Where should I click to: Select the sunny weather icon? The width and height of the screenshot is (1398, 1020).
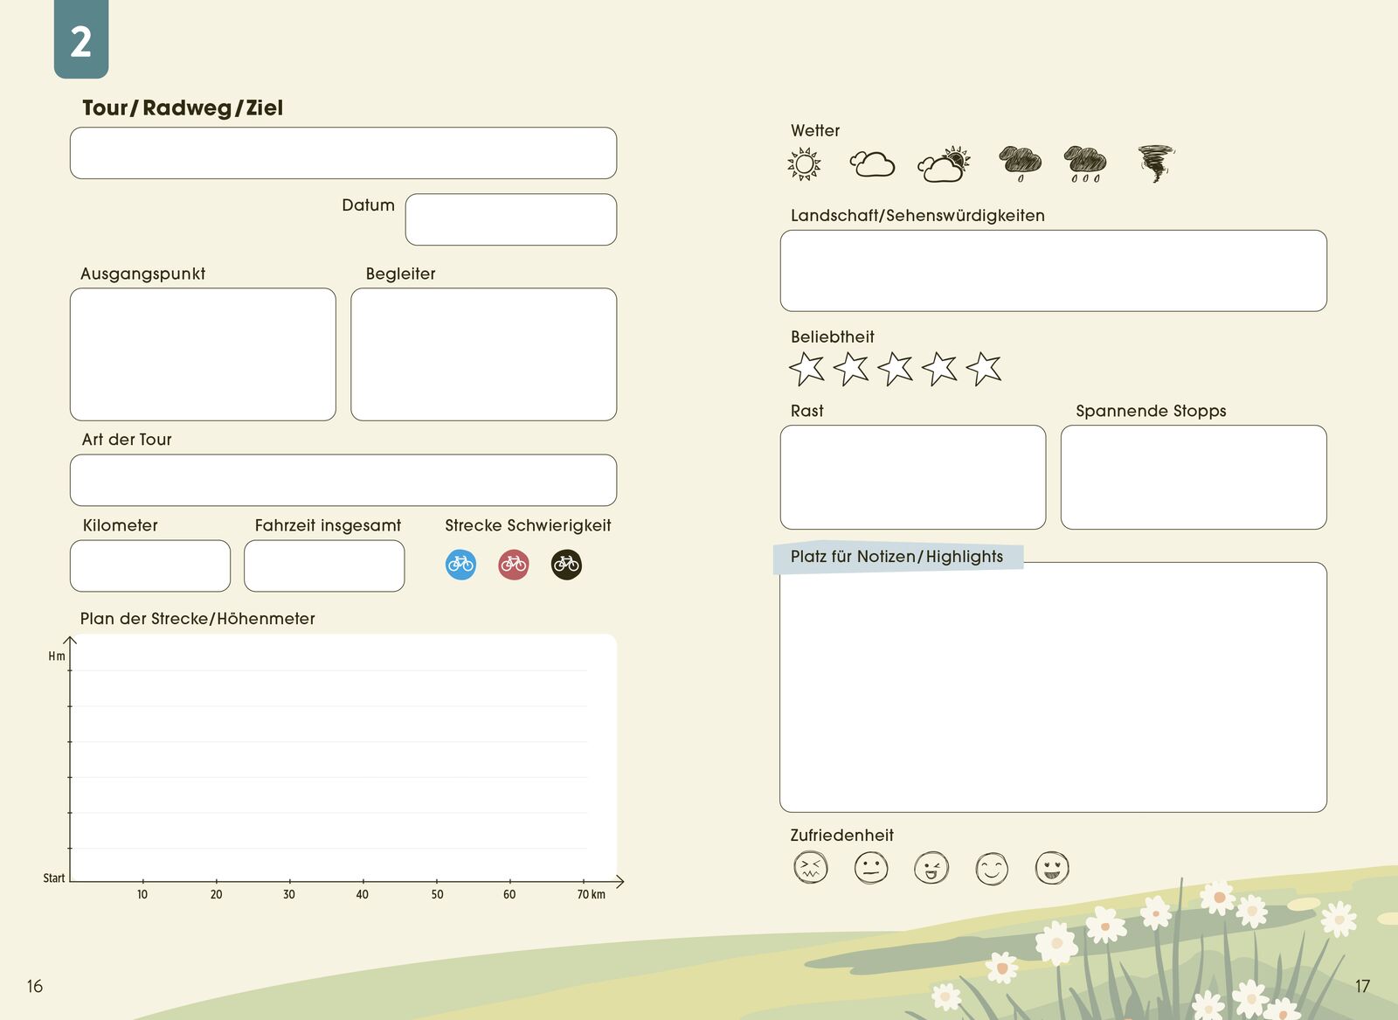[x=804, y=163]
